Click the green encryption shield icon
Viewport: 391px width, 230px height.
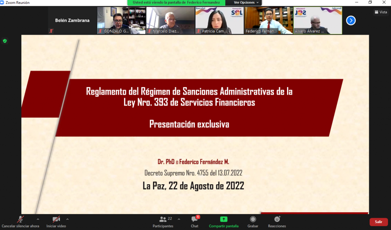click(x=5, y=41)
